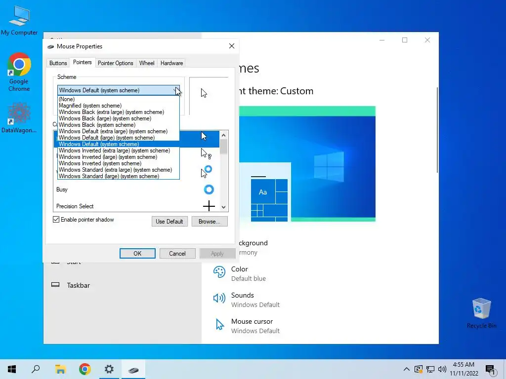506x379 pixels.
Task: Choose Windows Default (large) scheme
Action: [x=119, y=138]
